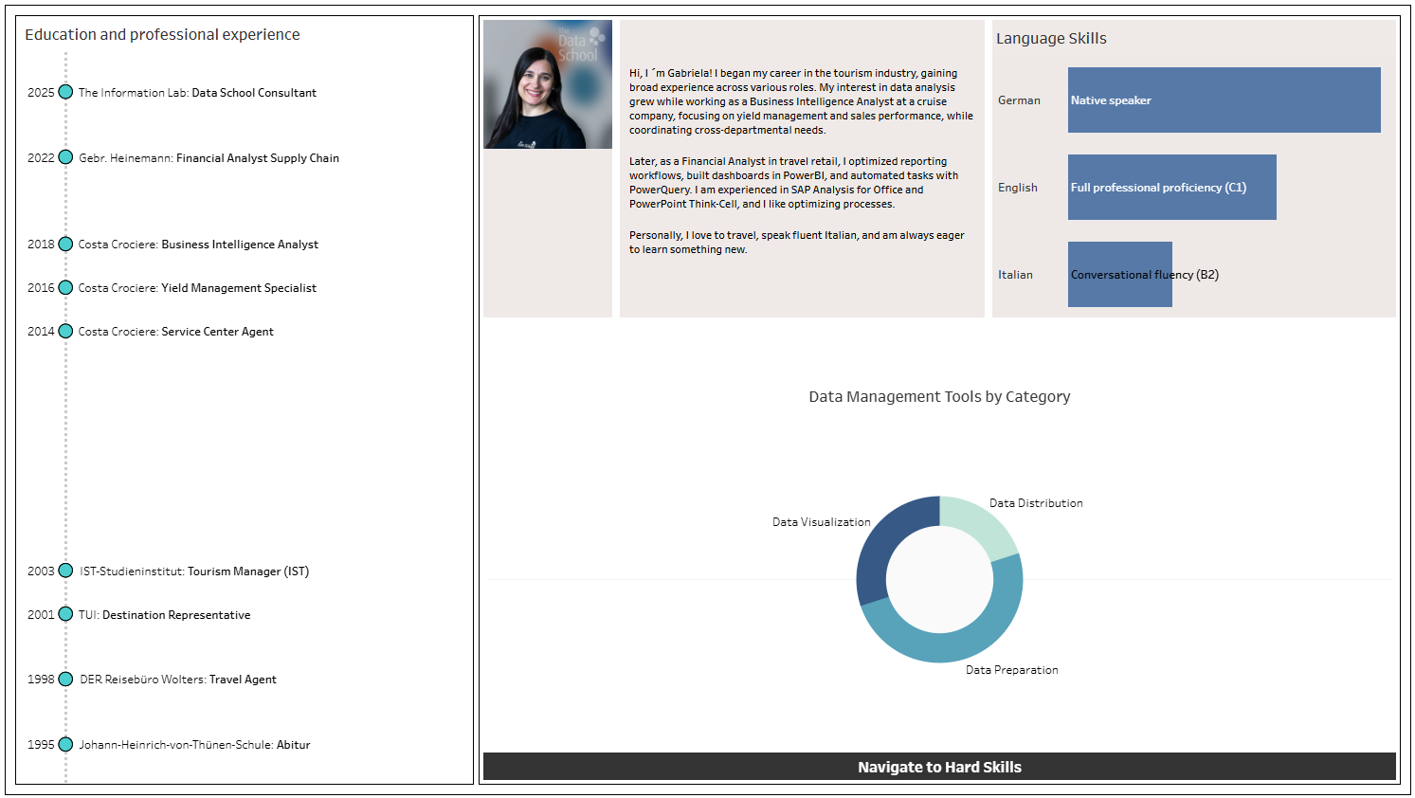Click 'Data Management Tools by Category' title

(939, 397)
